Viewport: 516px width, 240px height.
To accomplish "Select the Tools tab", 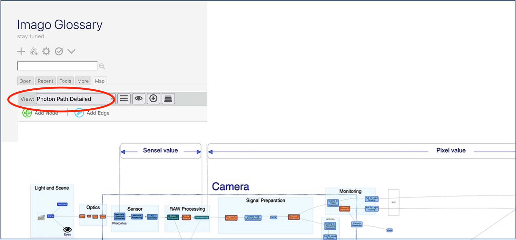I will tap(65, 81).
